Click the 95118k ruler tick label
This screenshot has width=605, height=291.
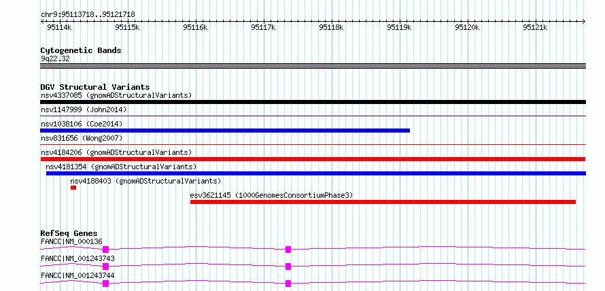click(331, 27)
